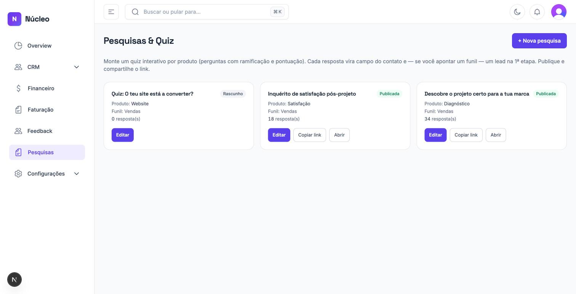Open the notifications bell
This screenshot has width=576, height=294.
[537, 12]
